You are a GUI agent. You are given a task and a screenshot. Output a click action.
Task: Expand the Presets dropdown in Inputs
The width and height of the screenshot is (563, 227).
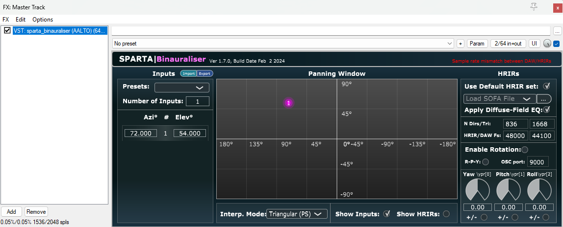pyautogui.click(x=181, y=88)
